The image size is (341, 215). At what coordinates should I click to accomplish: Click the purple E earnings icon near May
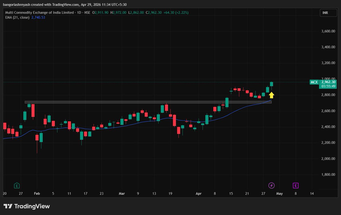pyautogui.click(x=296, y=186)
